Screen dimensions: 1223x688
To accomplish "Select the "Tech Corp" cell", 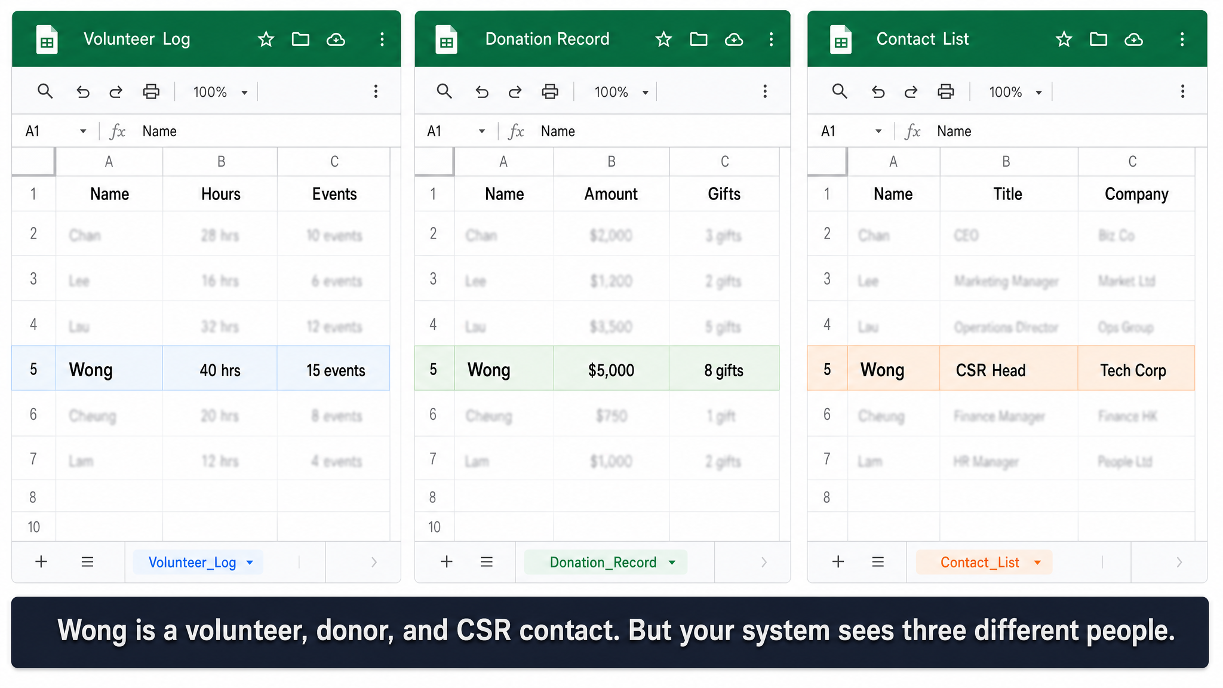I will click(x=1136, y=368).
